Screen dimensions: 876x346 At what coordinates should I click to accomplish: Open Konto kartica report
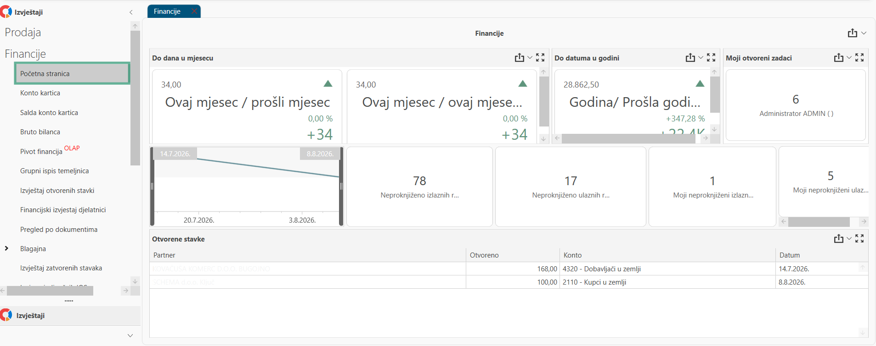pos(40,93)
